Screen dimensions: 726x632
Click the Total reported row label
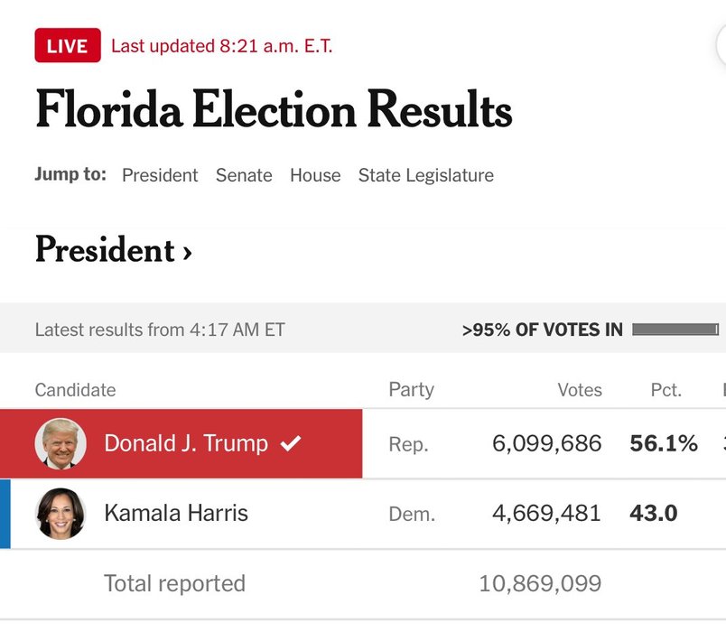point(174,584)
